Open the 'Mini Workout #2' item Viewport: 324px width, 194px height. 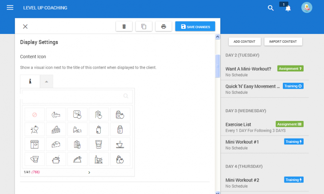coord(242,180)
